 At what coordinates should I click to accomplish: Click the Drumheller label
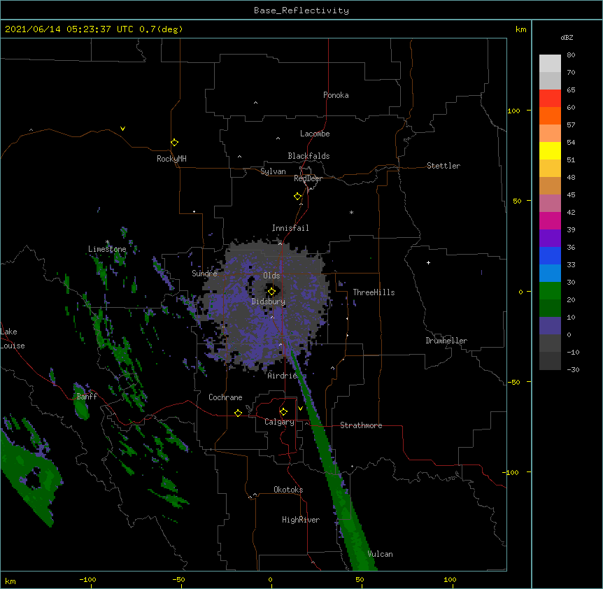coord(446,341)
